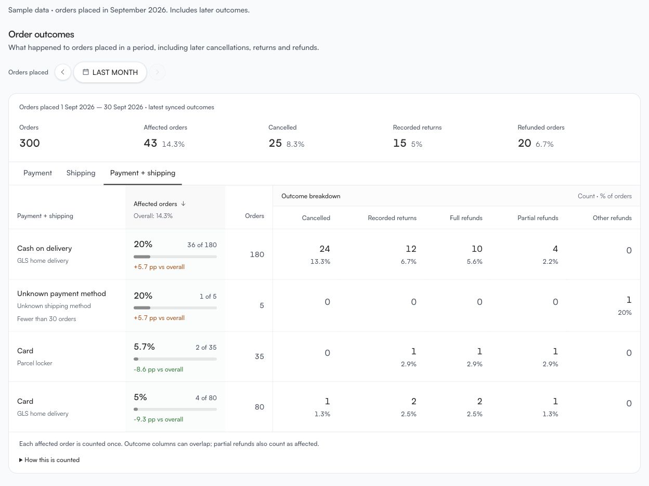Screen dimensions: 649x486
Task: Click the Orders column header
Action: pyautogui.click(x=254, y=216)
